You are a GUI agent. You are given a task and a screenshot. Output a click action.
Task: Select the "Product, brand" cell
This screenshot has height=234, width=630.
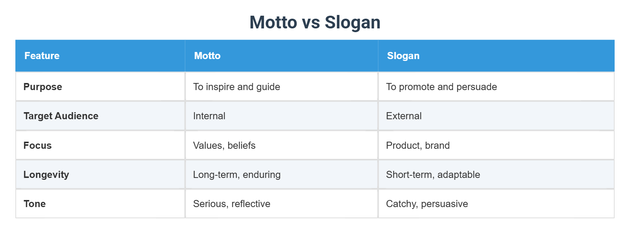[418, 145]
